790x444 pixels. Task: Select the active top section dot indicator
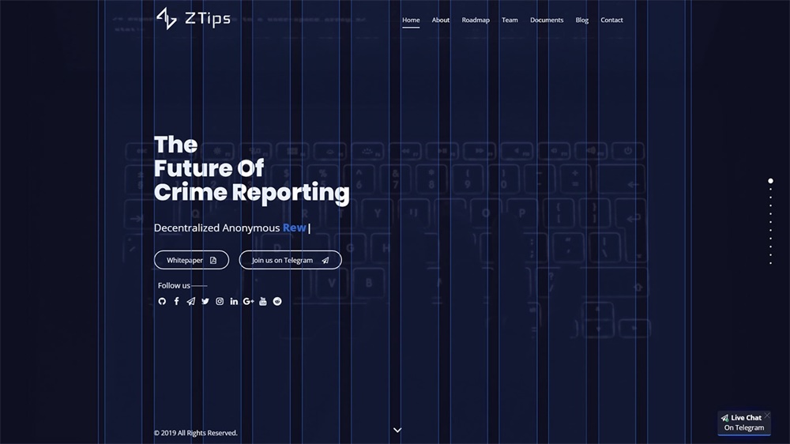770,180
